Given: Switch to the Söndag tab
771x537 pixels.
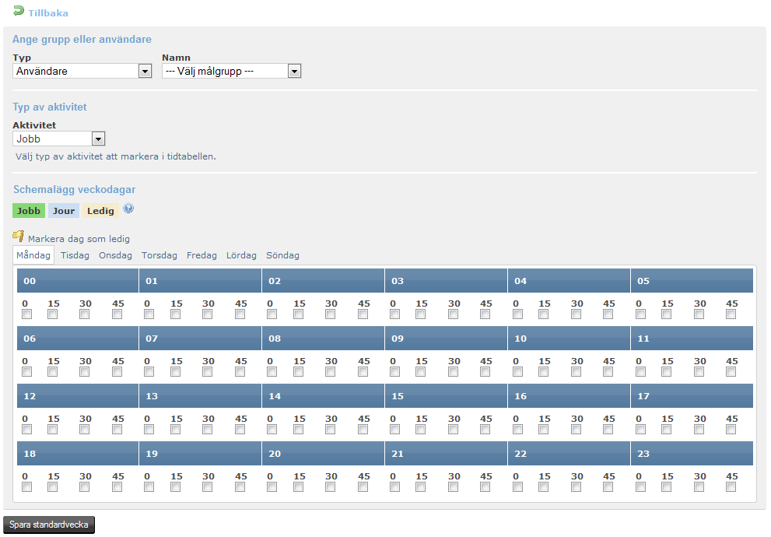Looking at the screenshot, I should (x=282, y=255).
